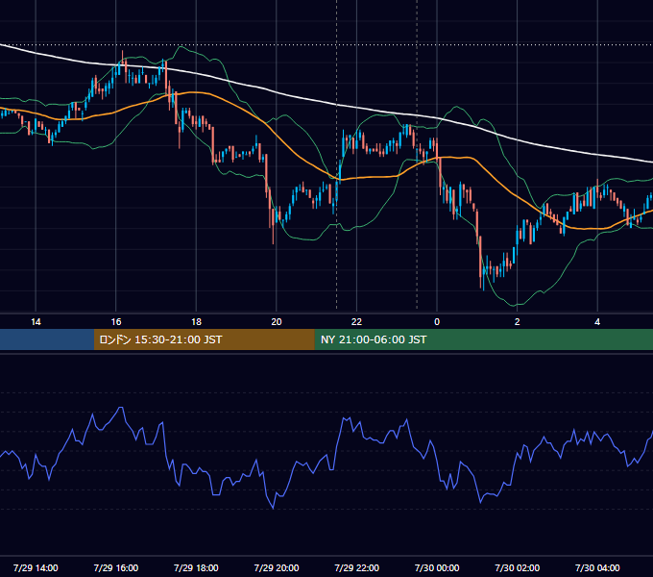Image resolution: width=653 pixels, height=577 pixels.
Task: Click the 7/29 18:00 date label
Action: 196,567
